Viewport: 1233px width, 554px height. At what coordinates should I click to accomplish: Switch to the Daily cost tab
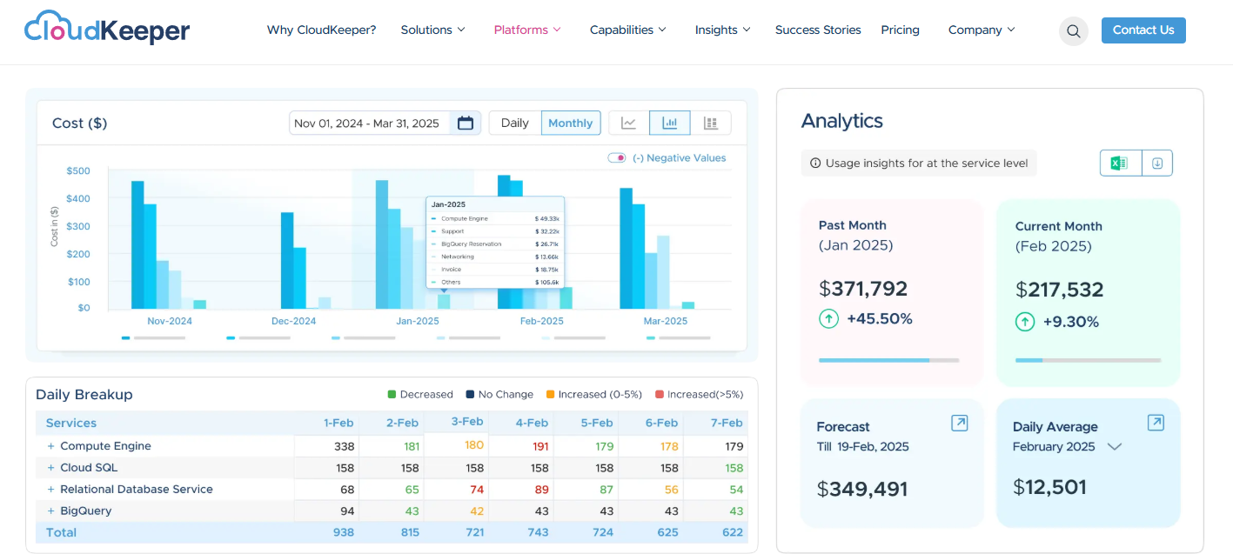514,123
